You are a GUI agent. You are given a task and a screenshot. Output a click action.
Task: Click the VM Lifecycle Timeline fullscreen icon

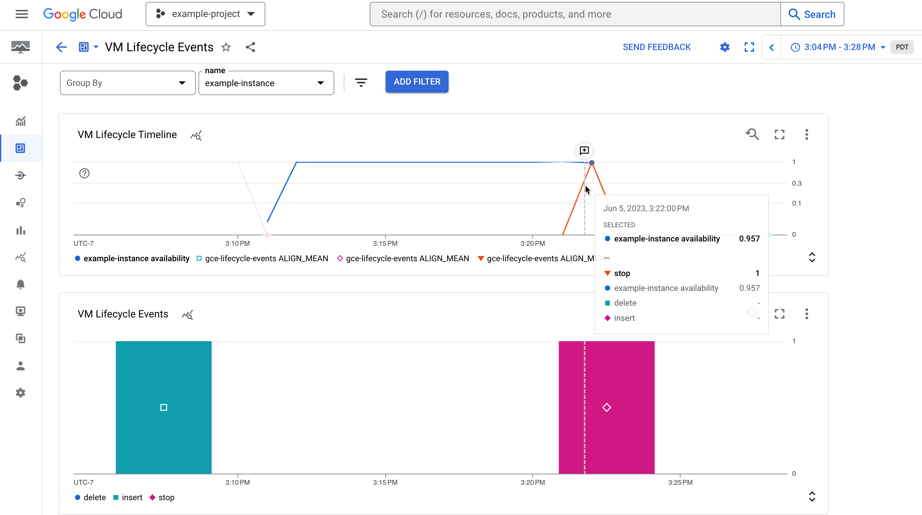(x=779, y=134)
